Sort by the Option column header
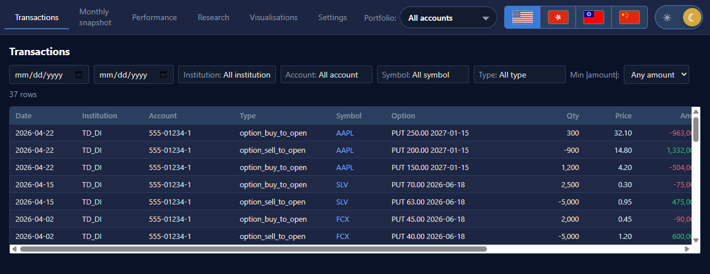Image resolution: width=710 pixels, height=274 pixels. click(x=404, y=115)
